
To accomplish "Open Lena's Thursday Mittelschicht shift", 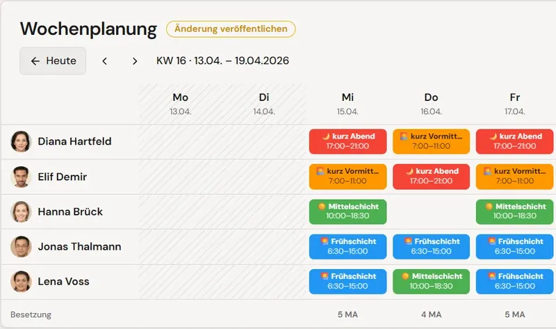I will [431, 282].
